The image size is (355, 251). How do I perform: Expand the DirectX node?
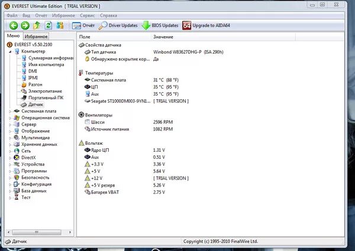pyautogui.click(x=10, y=158)
